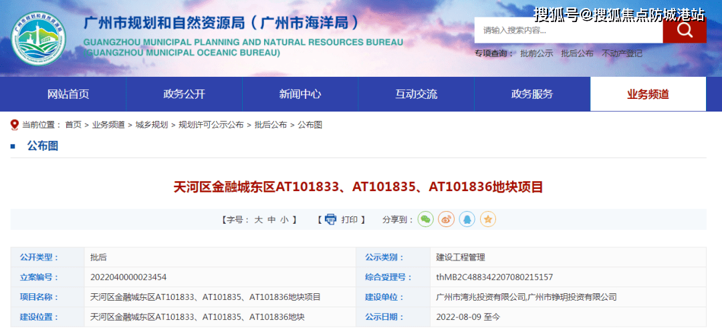Viewport: 722px width, 332px height.
Task: Focus the 请输入搜索内容 search box
Action: (x=569, y=30)
